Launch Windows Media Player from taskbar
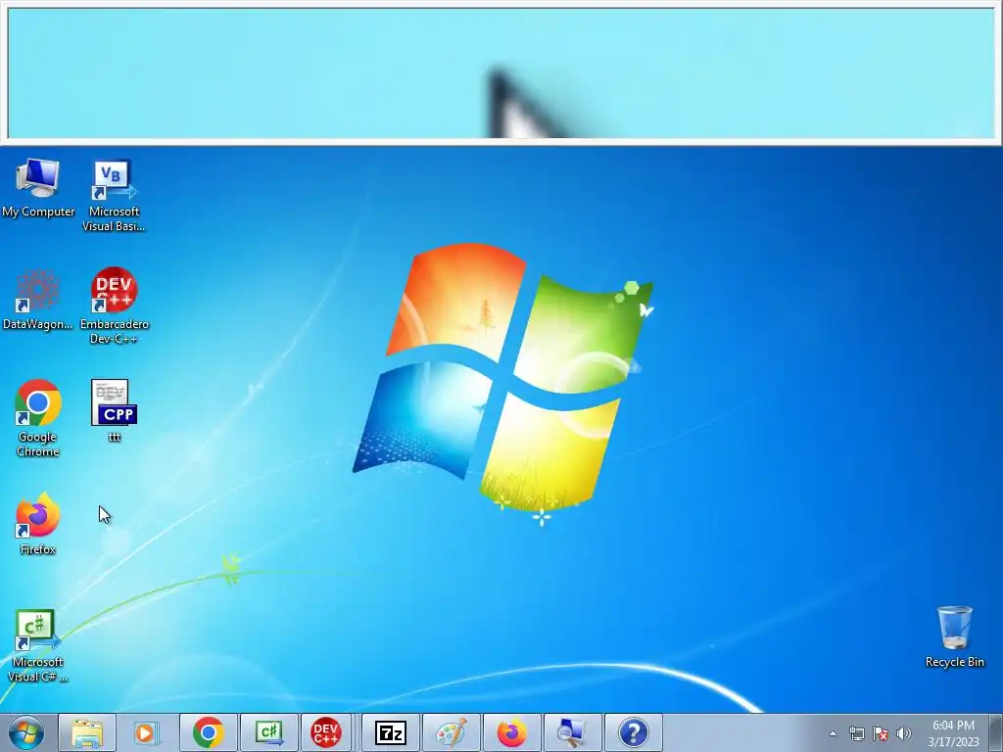This screenshot has height=752, width=1003. coord(147,732)
